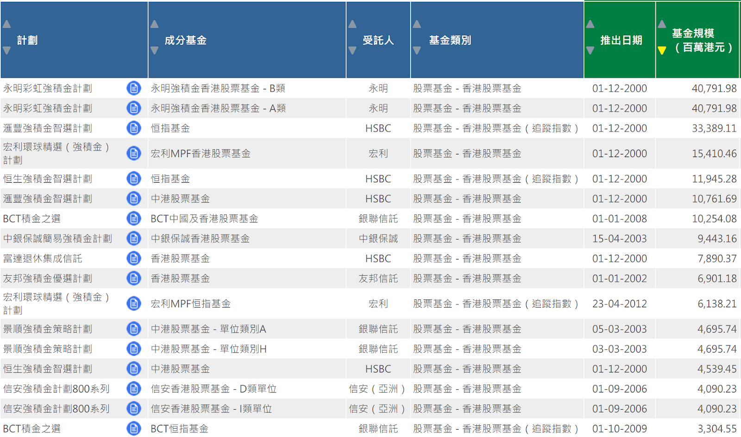This screenshot has width=741, height=437.
Task: Click fund size value 11,945.28
Action: (714, 178)
